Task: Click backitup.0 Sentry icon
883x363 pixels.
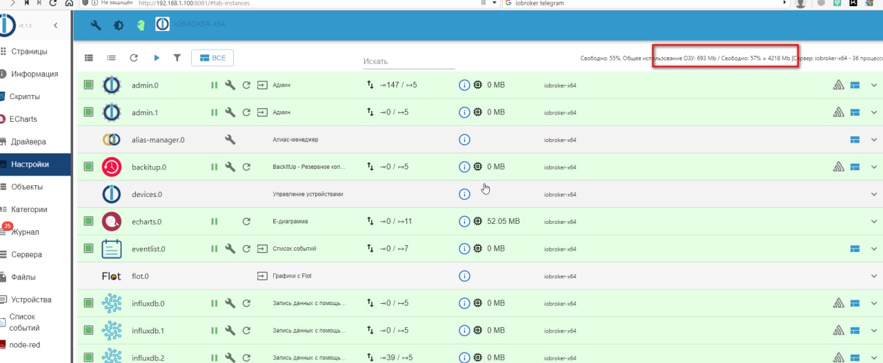Action: coord(839,167)
